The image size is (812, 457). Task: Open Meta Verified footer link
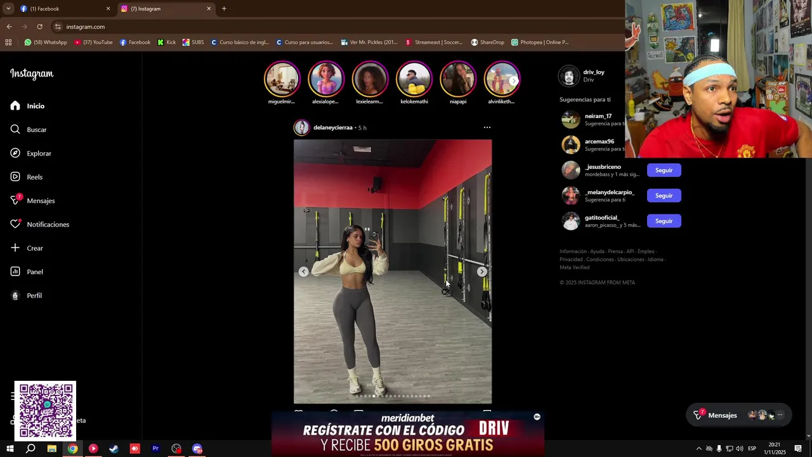coord(574,267)
